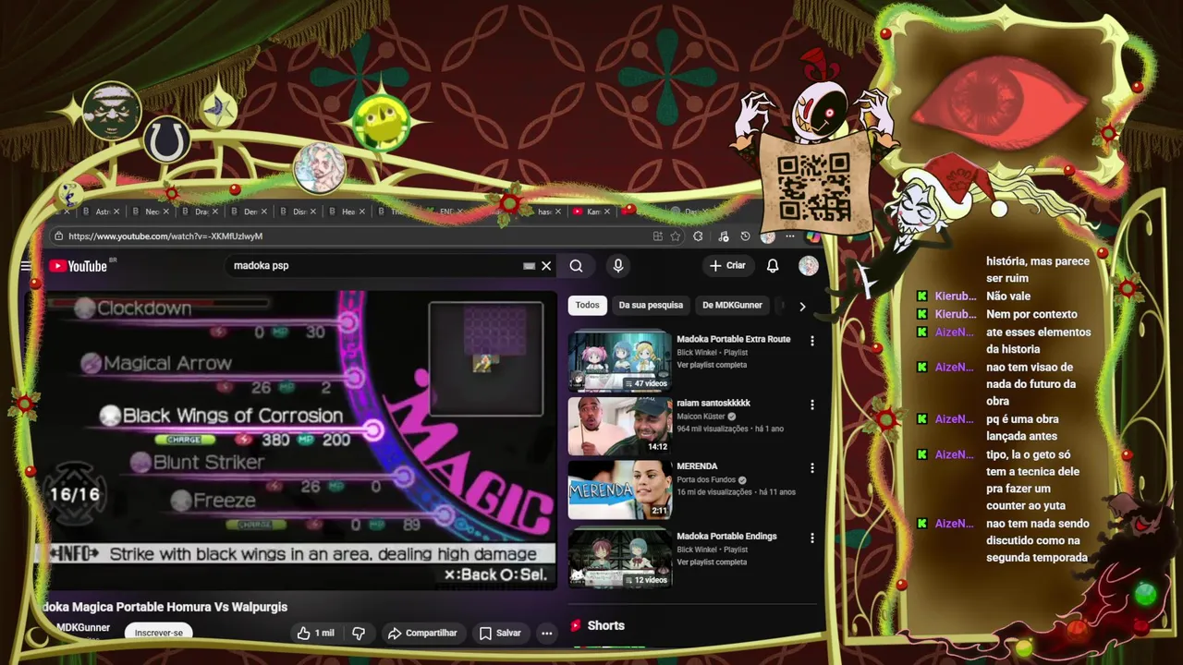The image size is (1183, 665).
Task: Open Madoka Portable Extra Route playlist thumbnail
Action: (619, 361)
